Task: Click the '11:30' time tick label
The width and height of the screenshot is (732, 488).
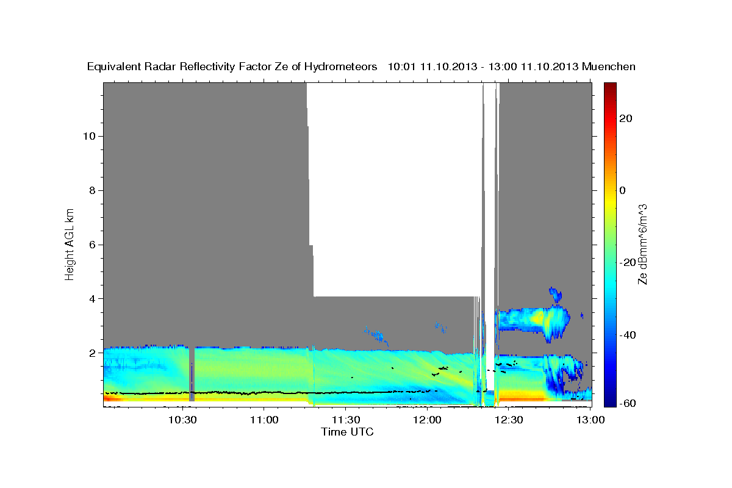Action: (346, 420)
